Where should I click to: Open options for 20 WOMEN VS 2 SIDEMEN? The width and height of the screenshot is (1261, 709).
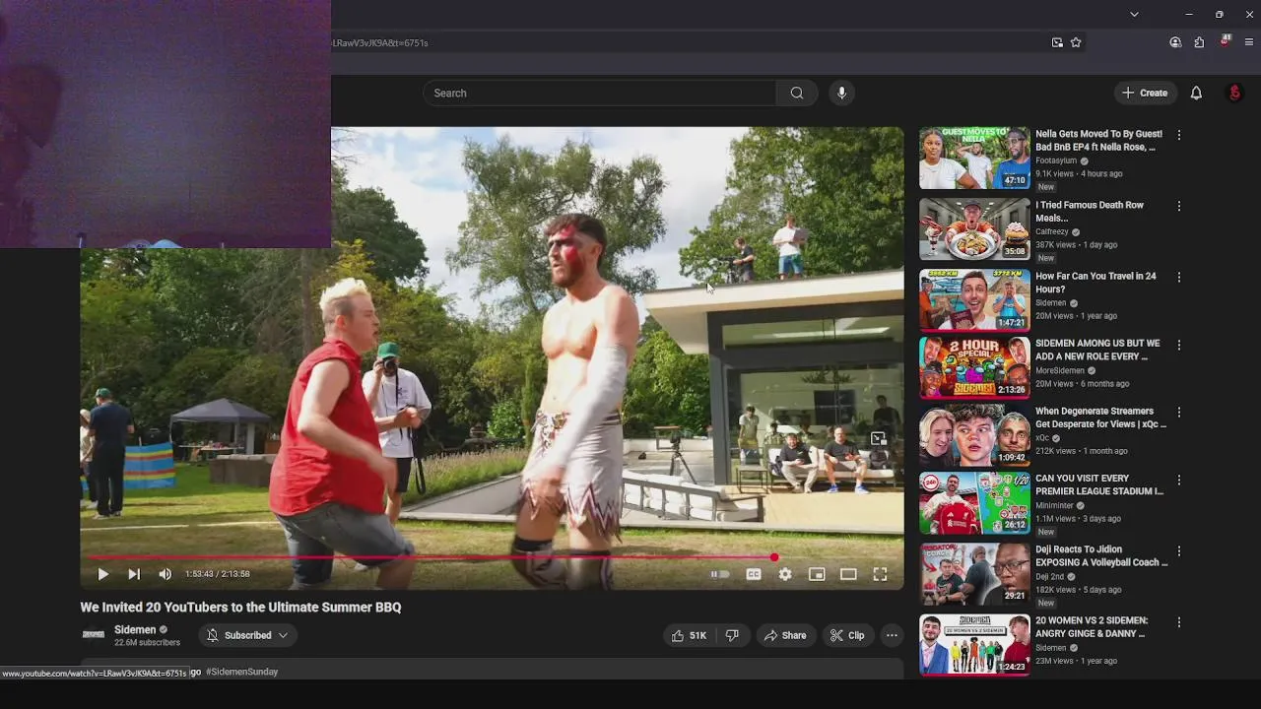1179,622
